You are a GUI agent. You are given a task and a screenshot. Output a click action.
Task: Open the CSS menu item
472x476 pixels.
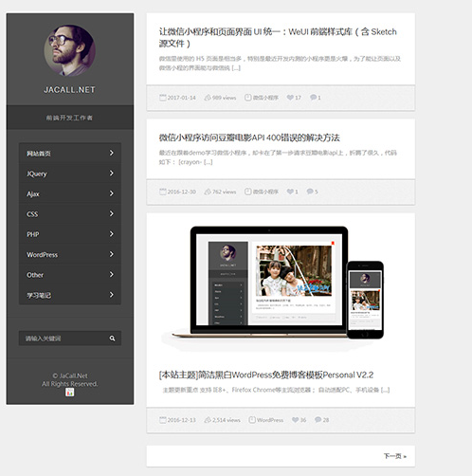pyautogui.click(x=70, y=214)
